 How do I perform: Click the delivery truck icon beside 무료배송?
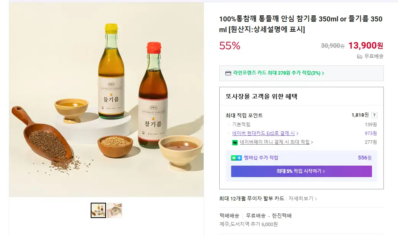[x=359, y=56]
